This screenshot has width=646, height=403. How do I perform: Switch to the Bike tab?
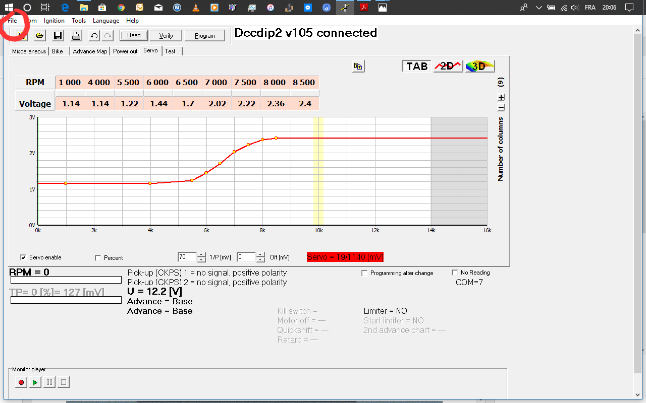pos(58,51)
